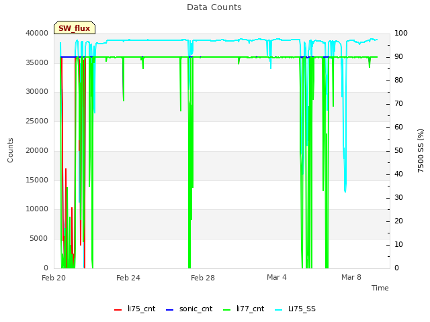The width and height of the screenshot is (430, 322).
Task: Click the 100 right axis tick label
Action: click(401, 33)
